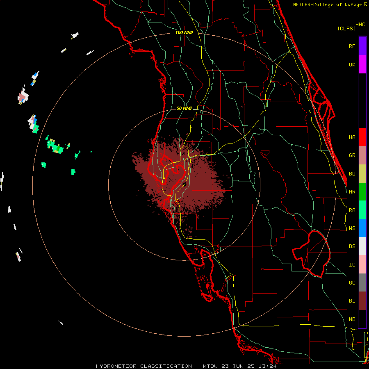
Task: Click the KTBW station identifier
Action: (x=210, y=366)
